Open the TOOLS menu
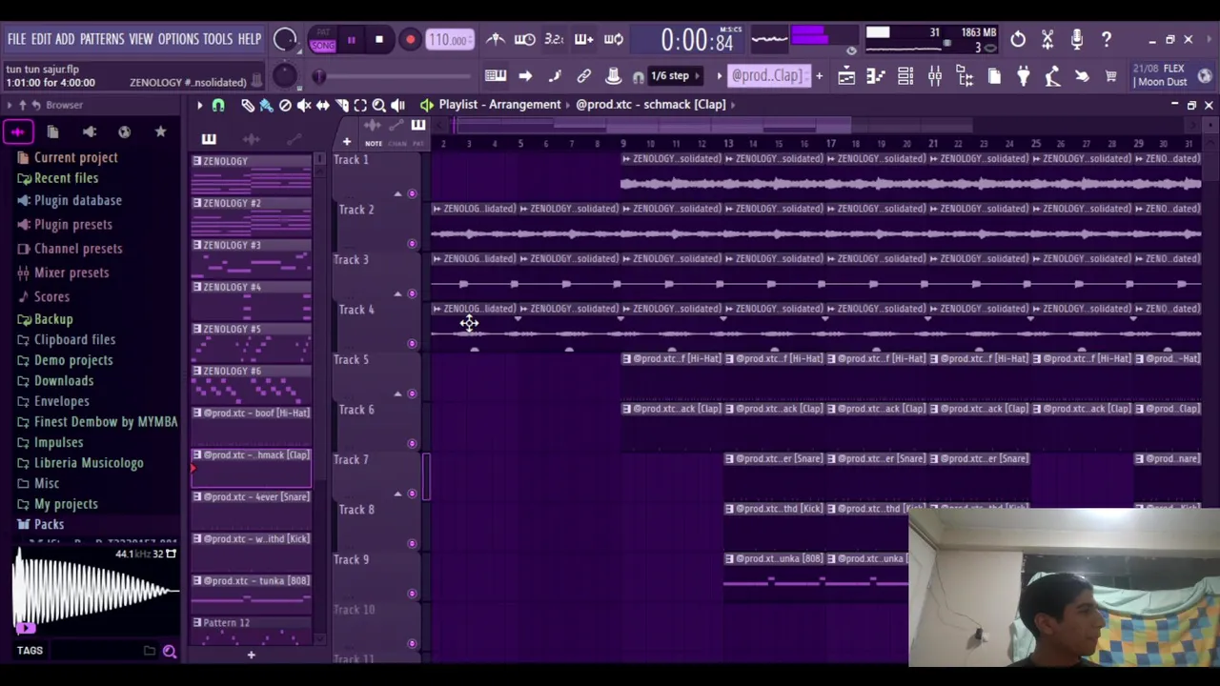 point(217,39)
